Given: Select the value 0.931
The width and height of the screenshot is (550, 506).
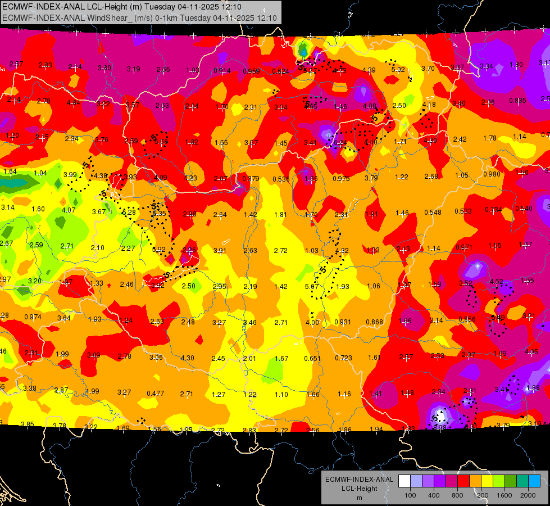Looking at the screenshot, I should (343, 322).
